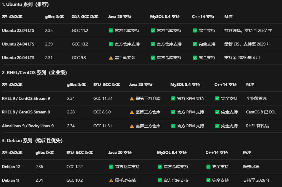Click the Java 20 warning triangle for Debian 11
This screenshot has width=282, height=187.
point(111,181)
